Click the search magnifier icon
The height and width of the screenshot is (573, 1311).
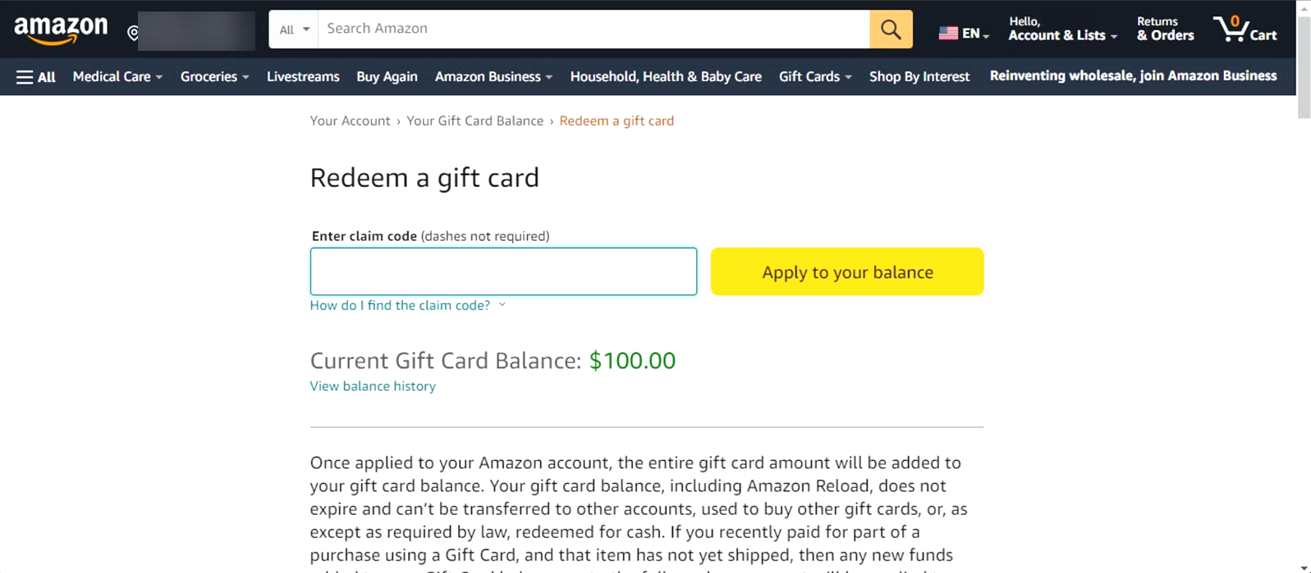[891, 30]
